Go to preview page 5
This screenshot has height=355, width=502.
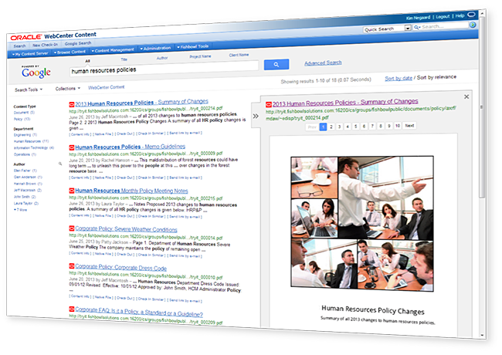(x=356, y=127)
